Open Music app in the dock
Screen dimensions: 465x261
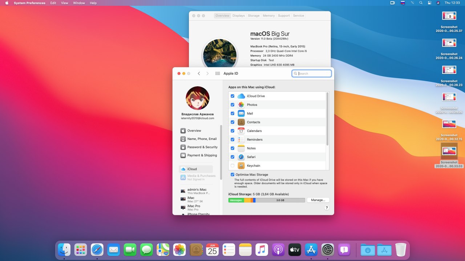tap(262, 249)
